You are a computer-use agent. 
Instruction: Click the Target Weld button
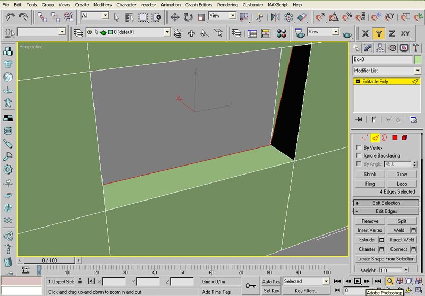(x=402, y=240)
